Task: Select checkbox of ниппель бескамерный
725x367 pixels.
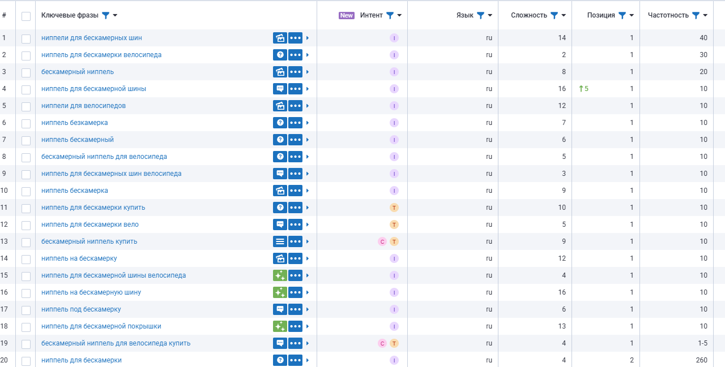Action: tap(26, 140)
